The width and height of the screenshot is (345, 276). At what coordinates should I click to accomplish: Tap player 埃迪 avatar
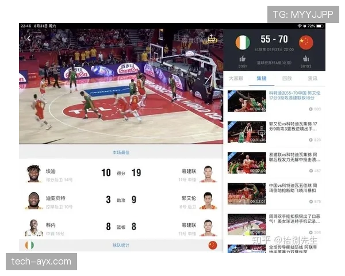tap(34, 174)
